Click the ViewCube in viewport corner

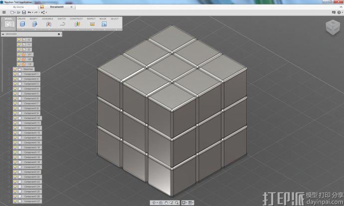(333, 27)
